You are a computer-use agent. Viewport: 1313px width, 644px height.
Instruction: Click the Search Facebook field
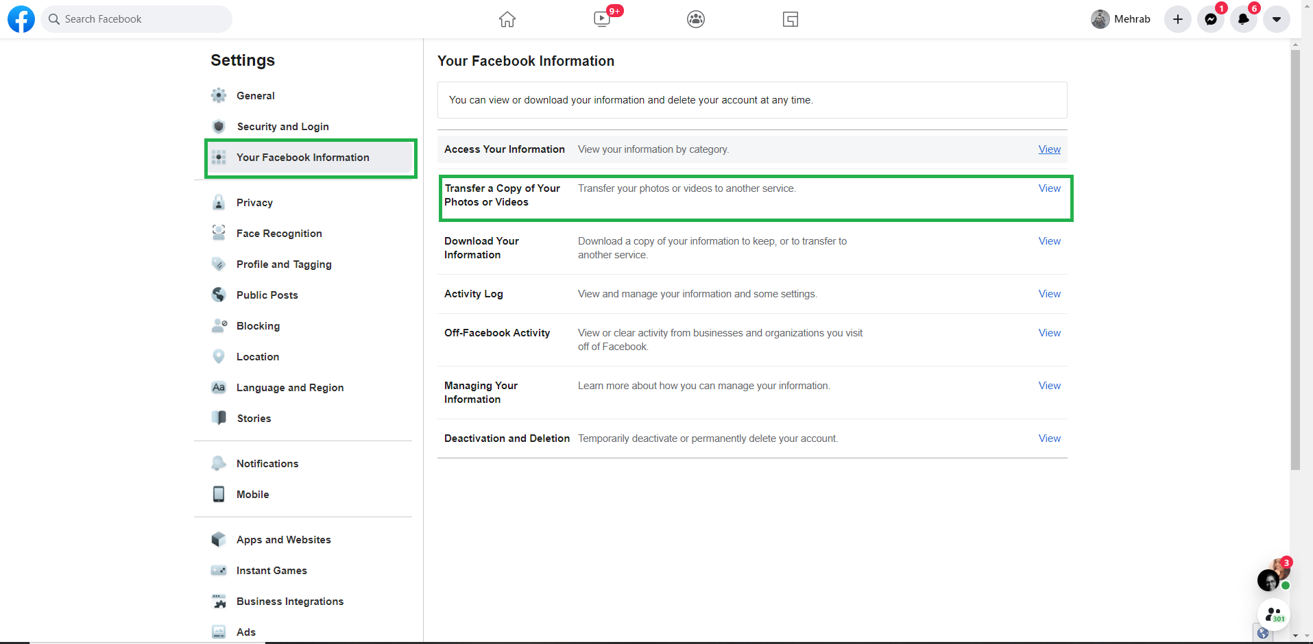point(136,19)
